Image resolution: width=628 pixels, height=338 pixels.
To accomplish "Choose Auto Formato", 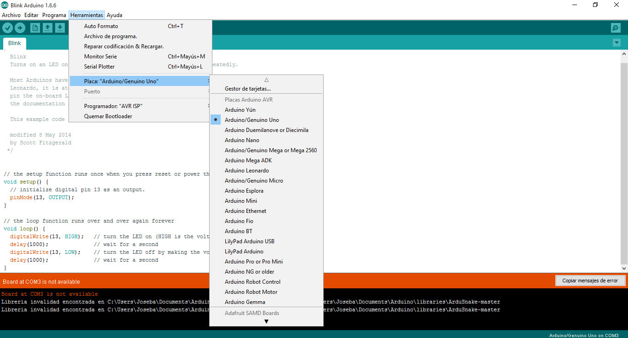I will [x=140, y=26].
